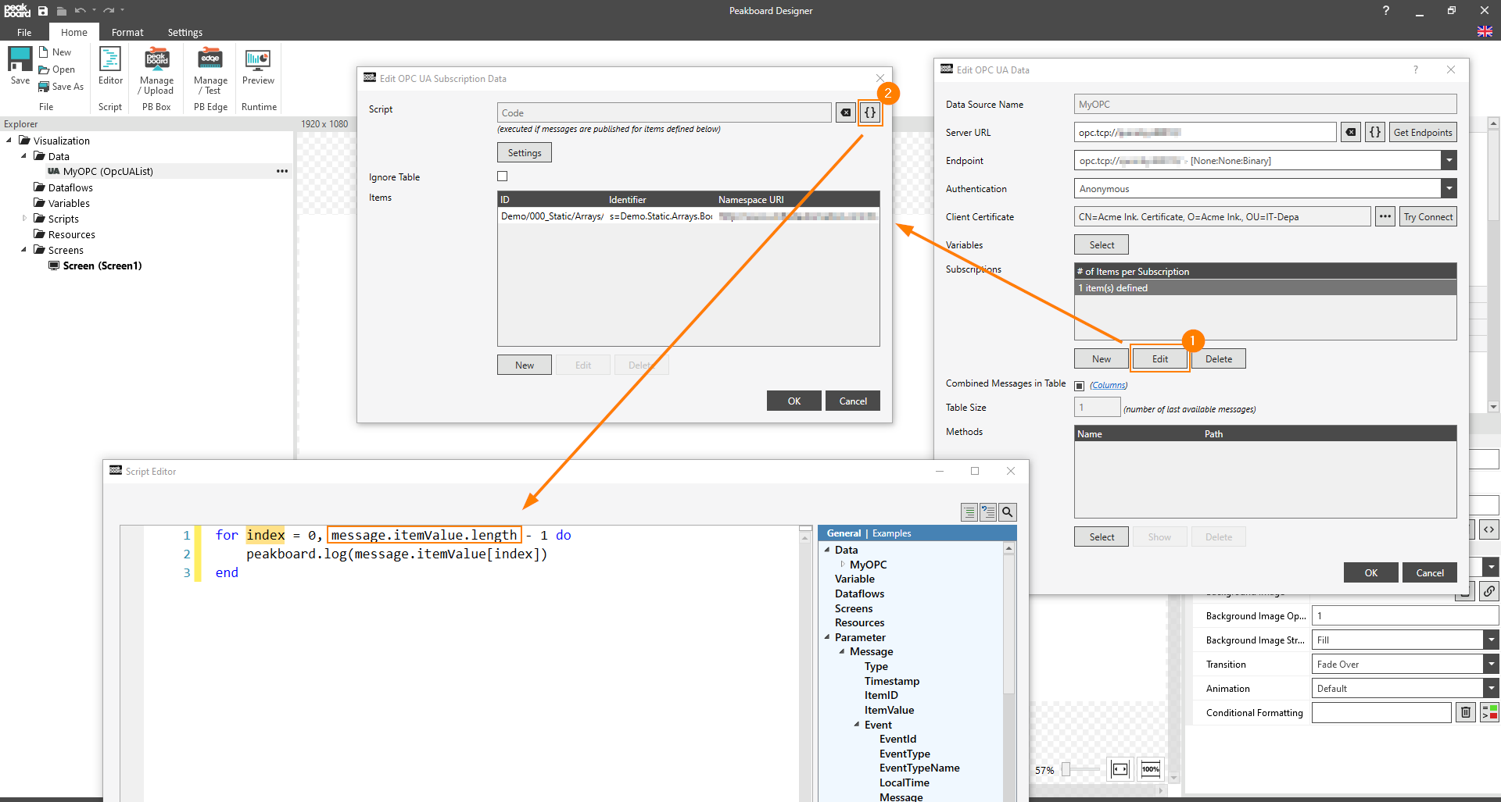This screenshot has height=802, width=1501.
Task: Switch to the Format ribbon tab
Action: pos(127,32)
